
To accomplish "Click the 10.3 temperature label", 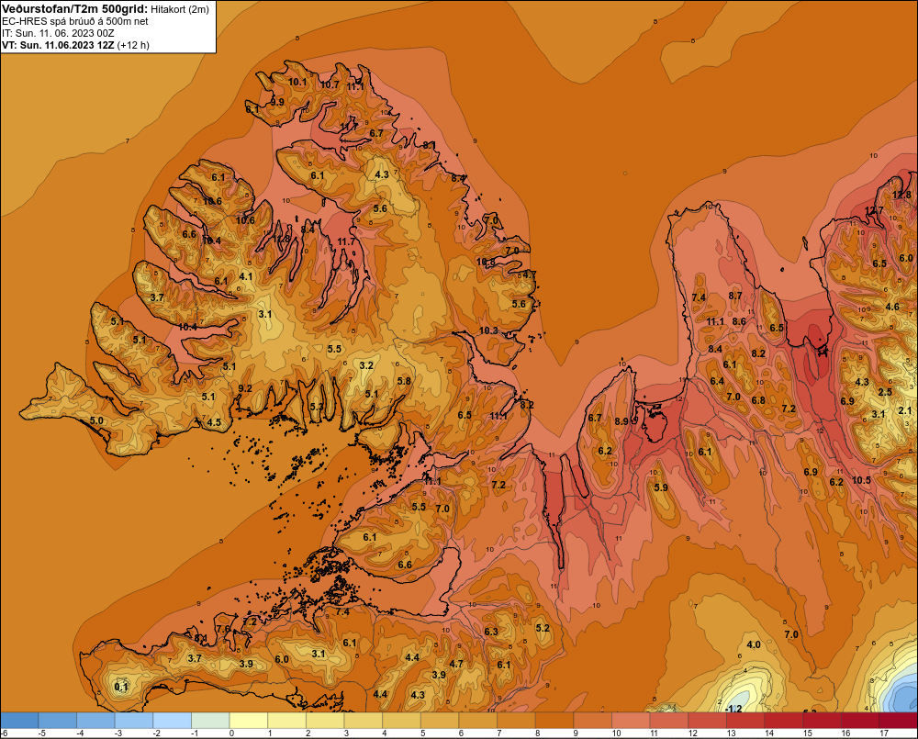I will click(488, 330).
